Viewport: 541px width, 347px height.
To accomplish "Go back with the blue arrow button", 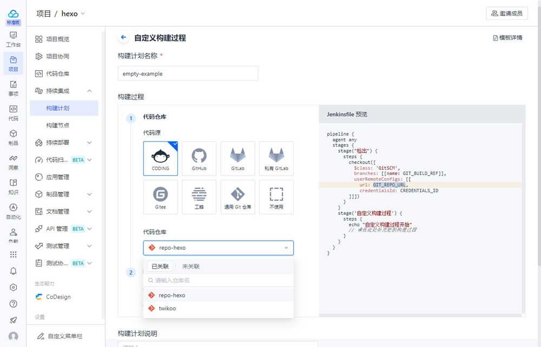I will 123,38.
